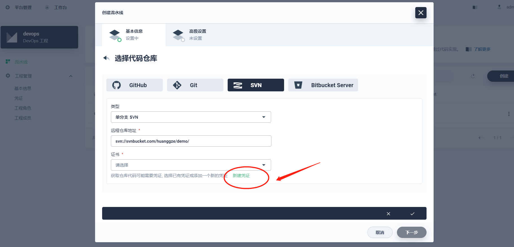The width and height of the screenshot is (514, 247).
Task: Close the 创建流水线 dialog
Action: [x=421, y=13]
